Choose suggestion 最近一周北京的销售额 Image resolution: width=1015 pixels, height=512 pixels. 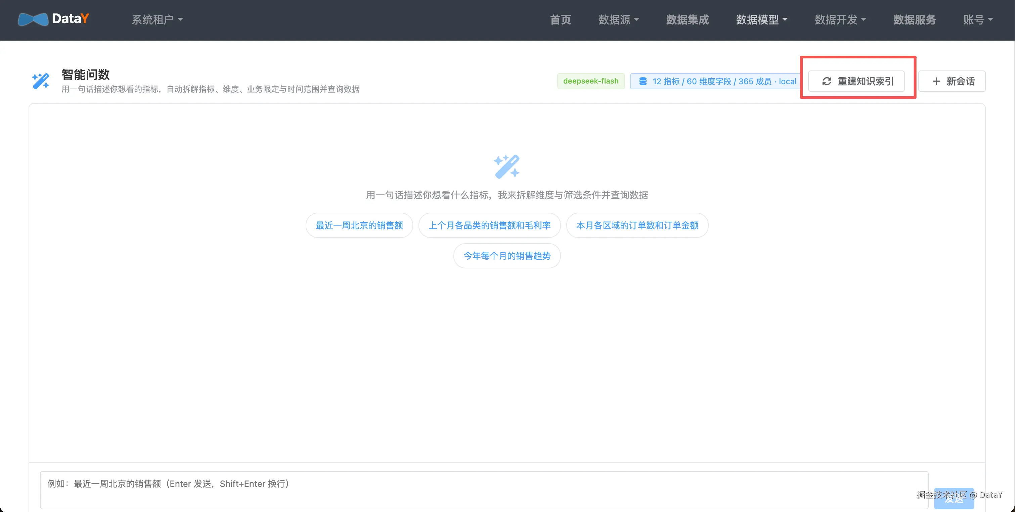[x=359, y=225]
